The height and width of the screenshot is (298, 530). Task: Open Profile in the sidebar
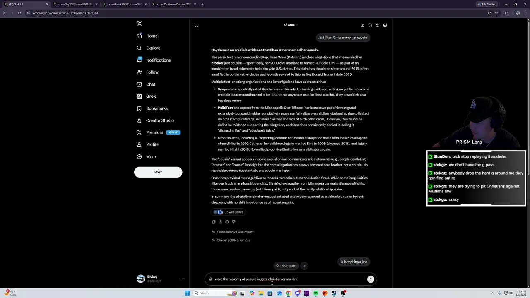pos(148,144)
